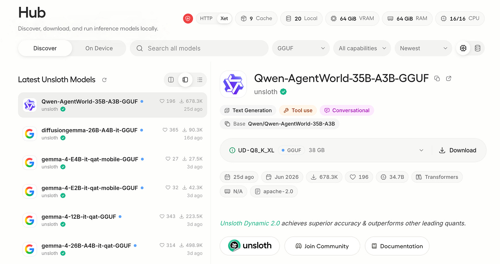Click the 9 Cache indicator

(256, 19)
